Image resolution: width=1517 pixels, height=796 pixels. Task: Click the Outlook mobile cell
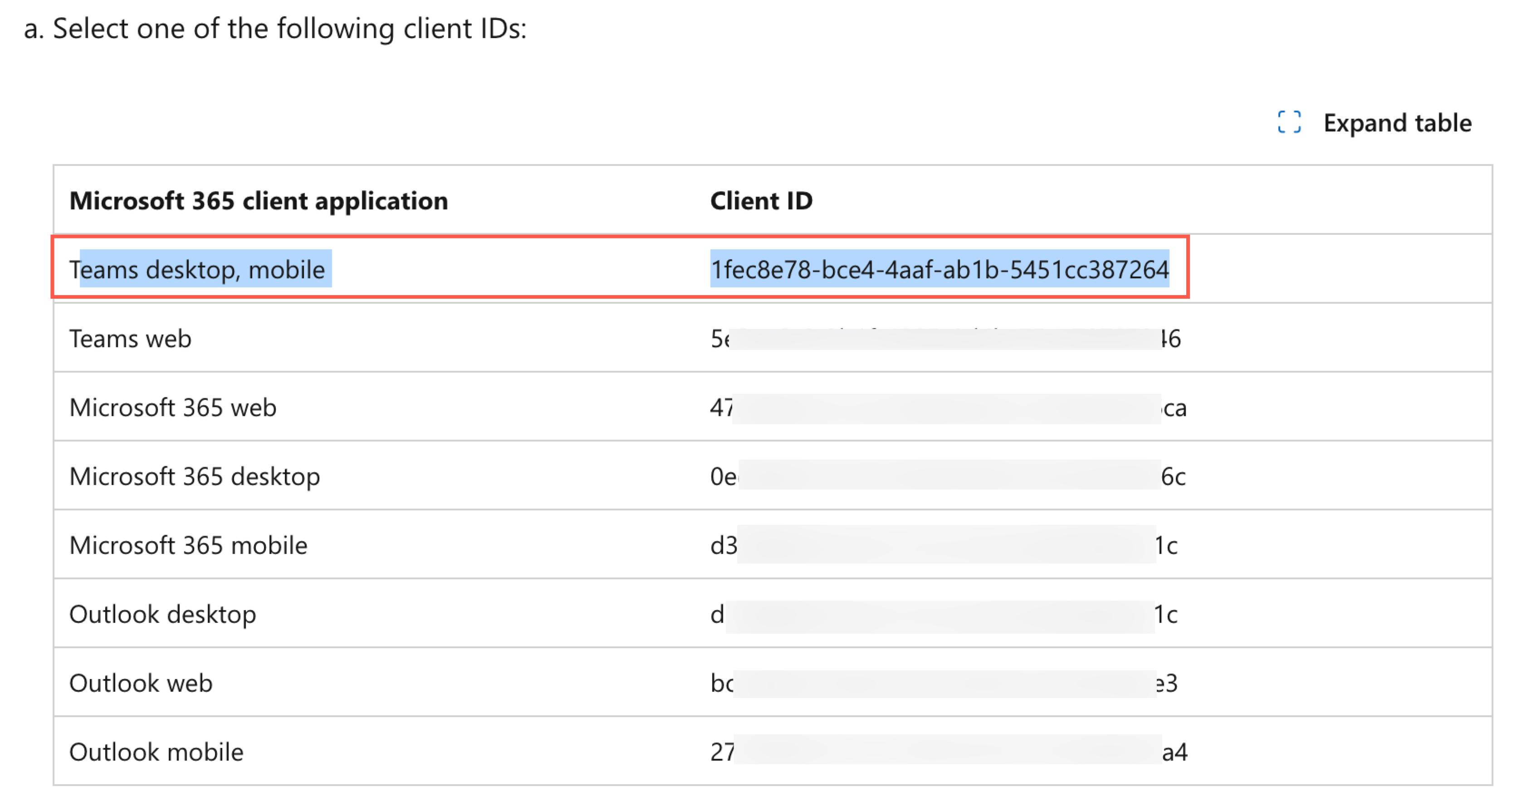[156, 751]
